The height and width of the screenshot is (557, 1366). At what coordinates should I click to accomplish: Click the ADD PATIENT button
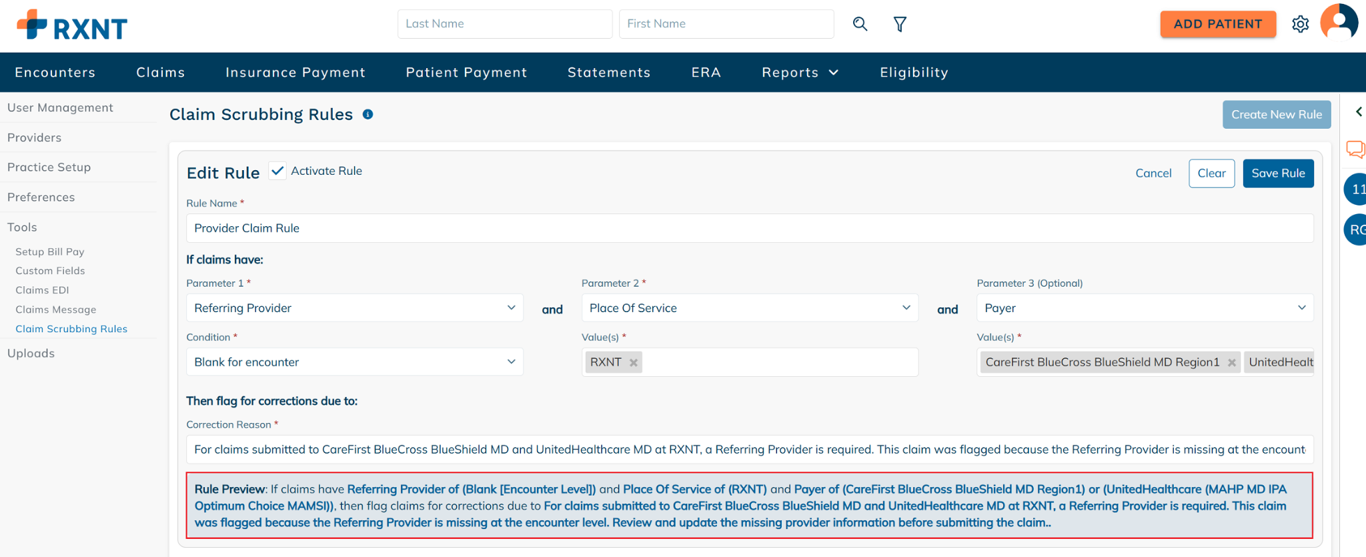(x=1218, y=24)
